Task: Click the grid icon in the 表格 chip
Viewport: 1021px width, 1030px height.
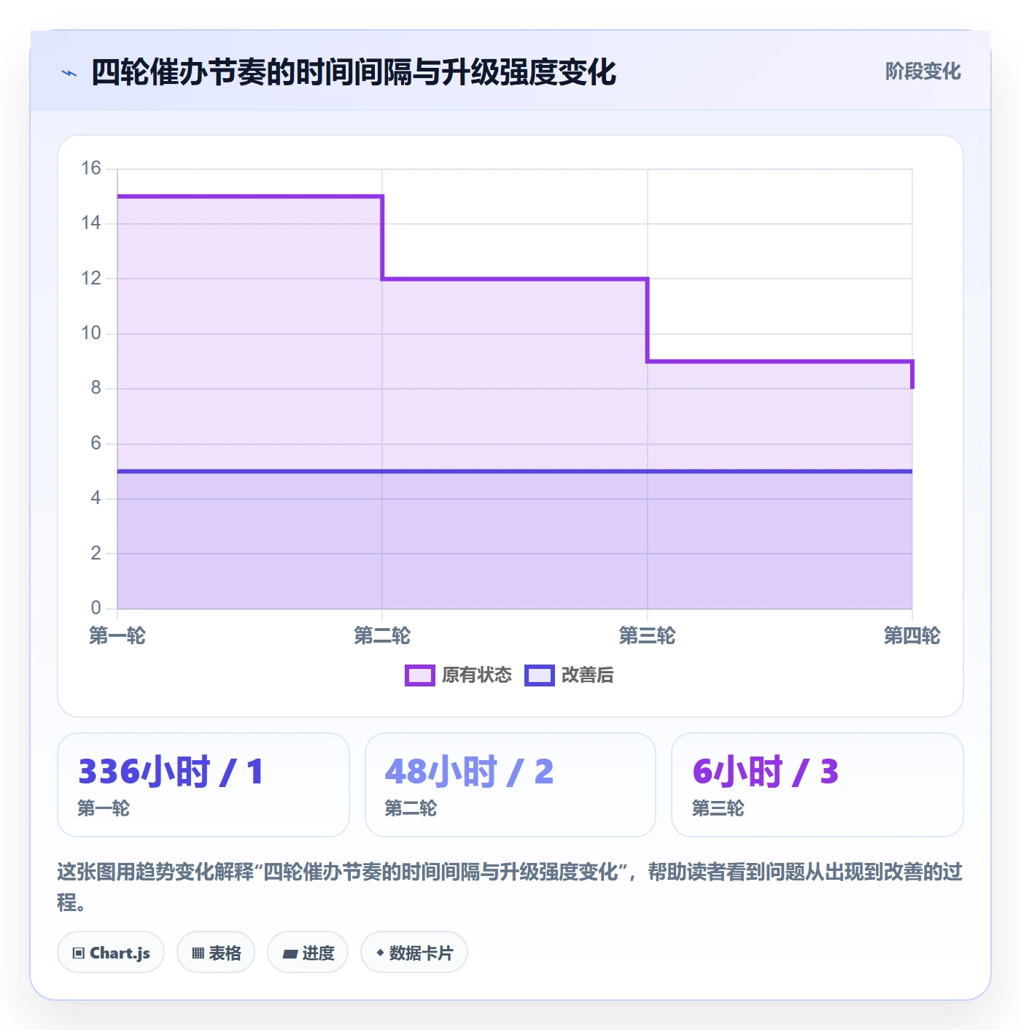Action: (x=198, y=953)
